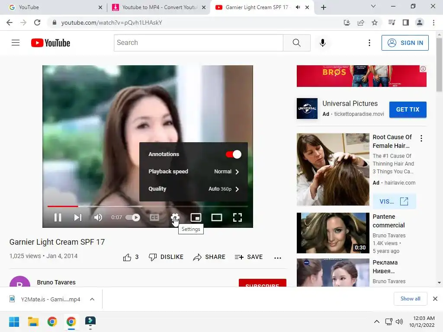
Task: Search with your voice microphone
Action: coord(323,43)
